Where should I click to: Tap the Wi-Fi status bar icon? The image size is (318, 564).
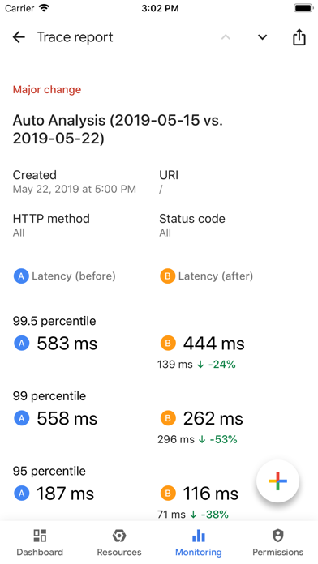pos(45,8)
